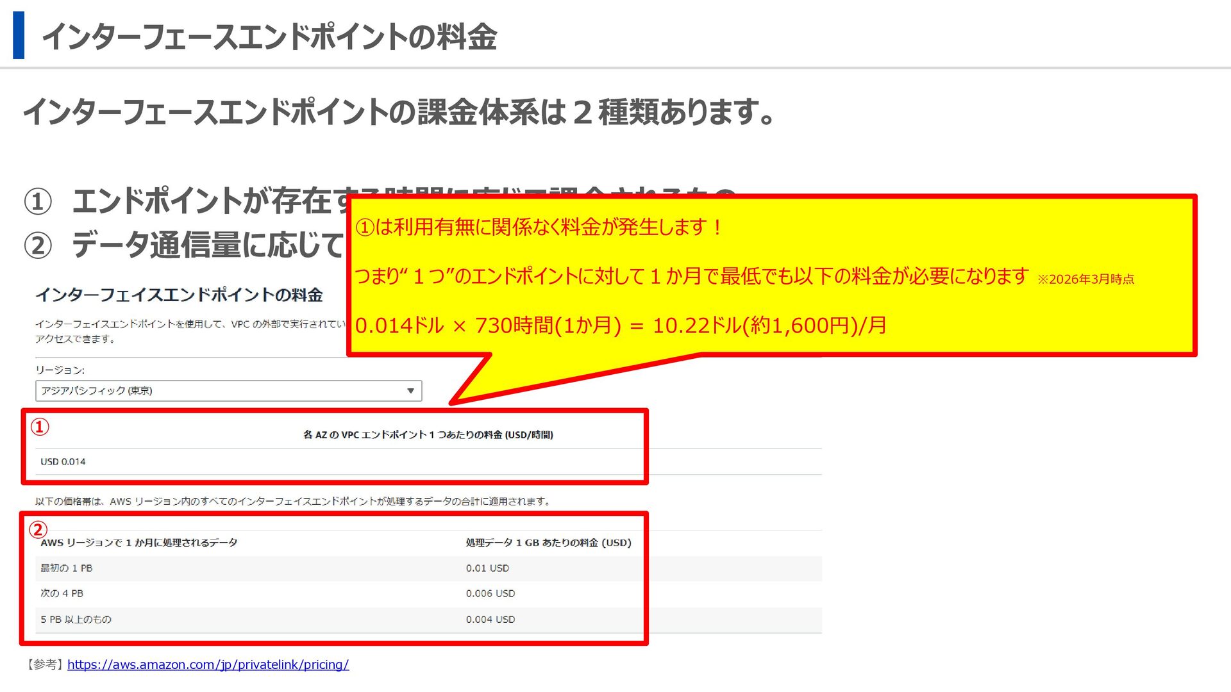
Task: Open the privatelink pricing reference link
Action: coord(208,664)
